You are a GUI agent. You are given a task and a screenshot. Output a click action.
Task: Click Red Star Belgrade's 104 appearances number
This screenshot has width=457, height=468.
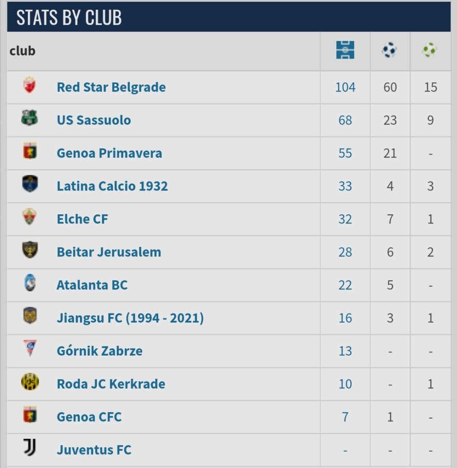click(x=345, y=87)
